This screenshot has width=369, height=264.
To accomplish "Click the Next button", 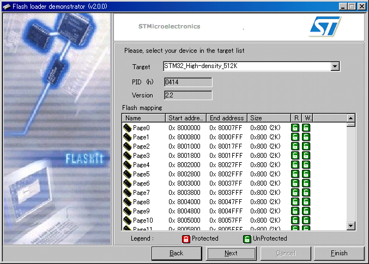I will [x=231, y=254].
